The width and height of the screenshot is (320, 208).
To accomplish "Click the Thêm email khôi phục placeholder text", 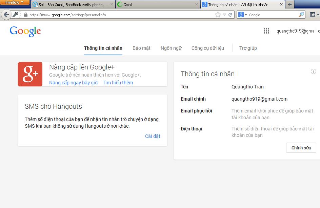I will 272,114.
